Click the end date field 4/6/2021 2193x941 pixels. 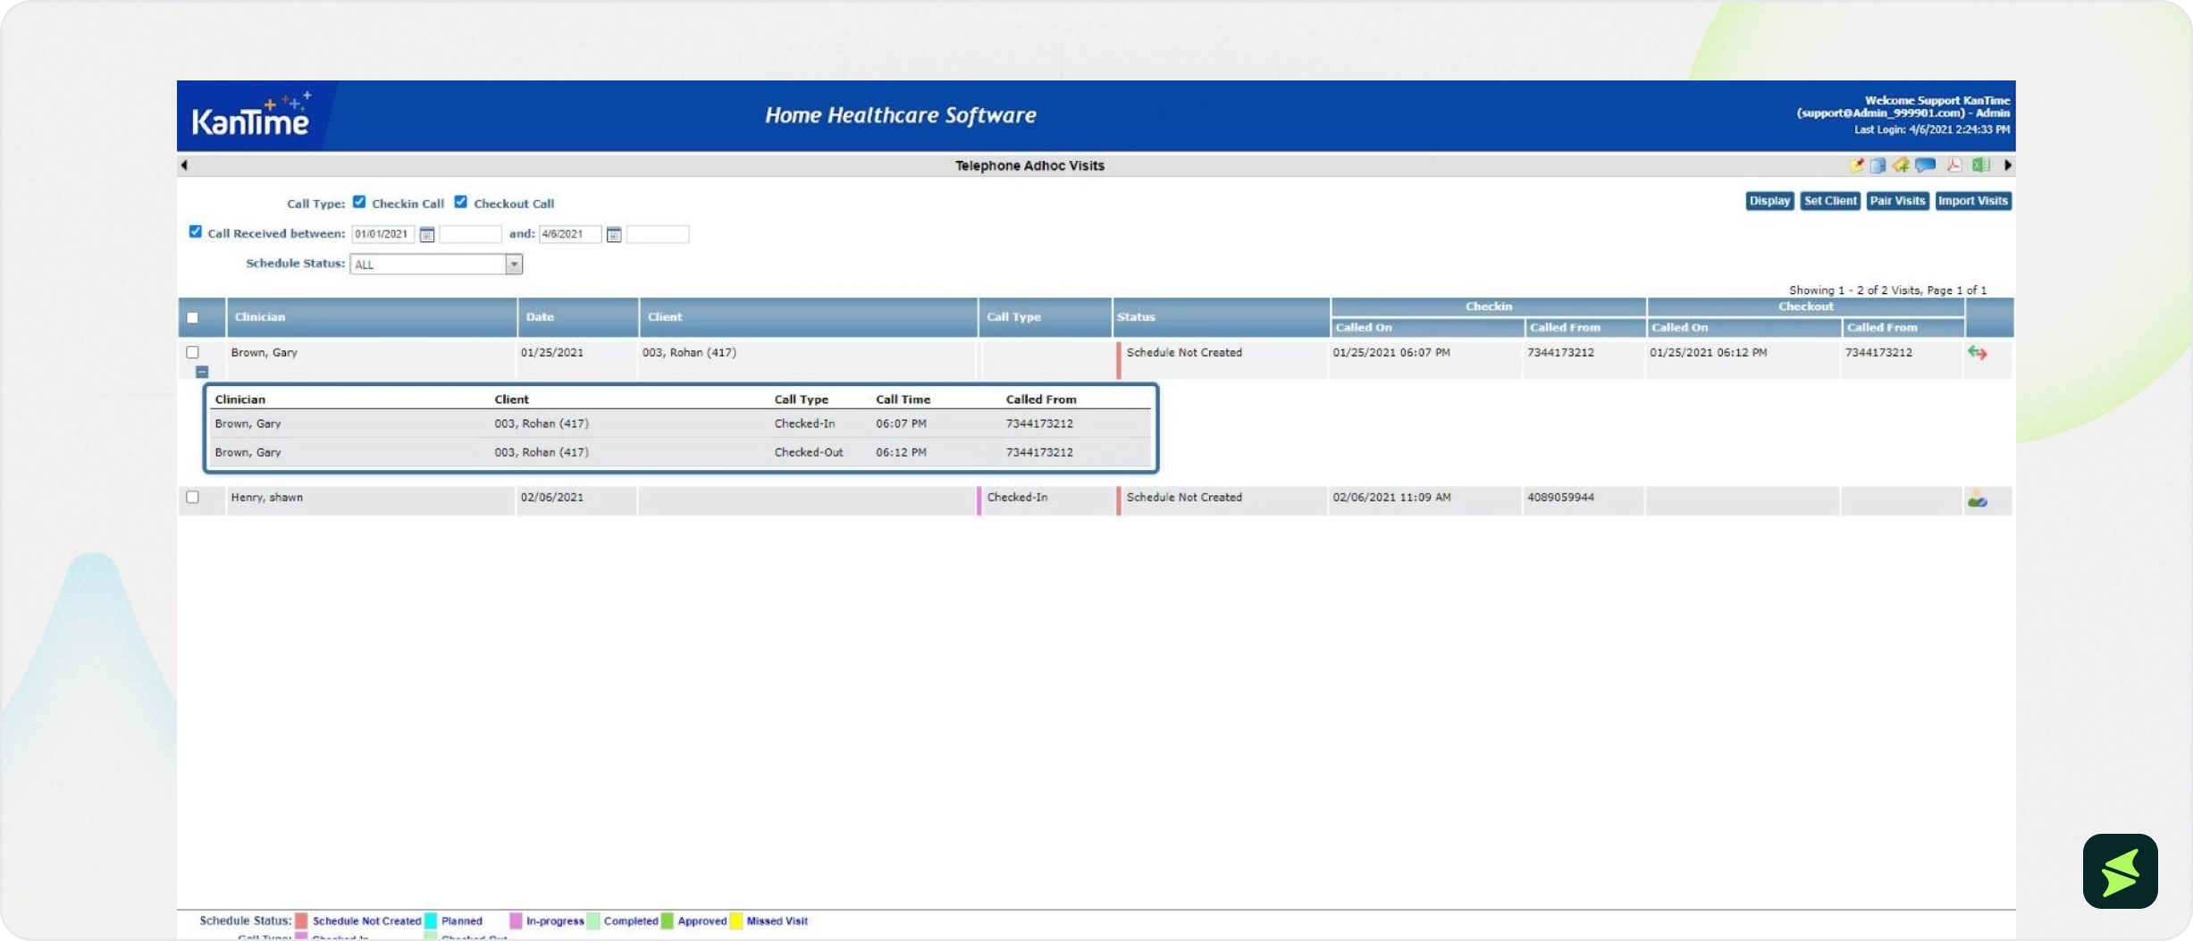coord(570,234)
